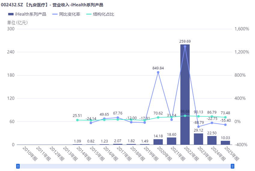255x171 pixels.
Task: Click the 2011年报 axis label
Action: click(44, 154)
